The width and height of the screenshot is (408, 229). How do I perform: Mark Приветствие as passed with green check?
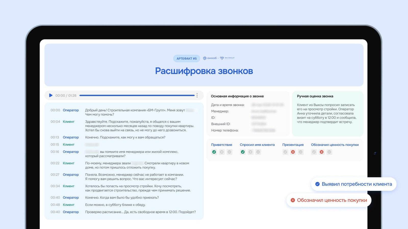pyautogui.click(x=214, y=152)
